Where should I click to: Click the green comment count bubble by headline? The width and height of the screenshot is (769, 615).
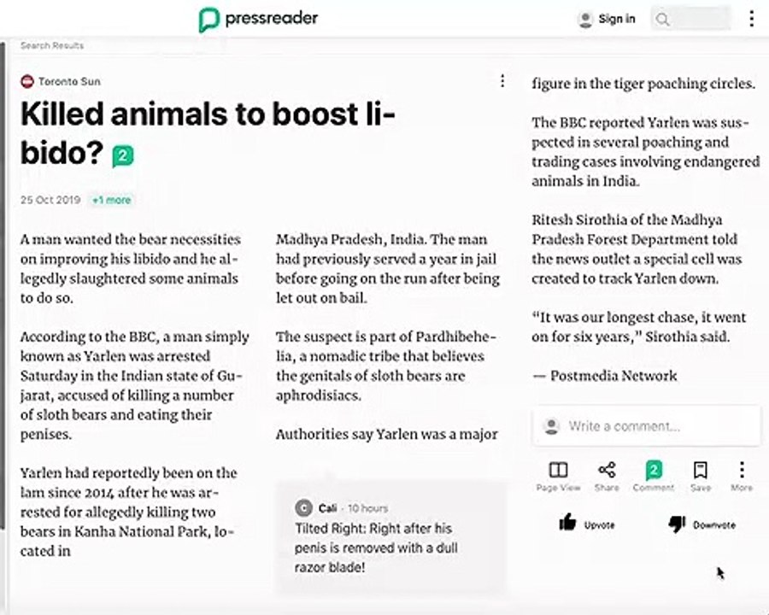(123, 156)
